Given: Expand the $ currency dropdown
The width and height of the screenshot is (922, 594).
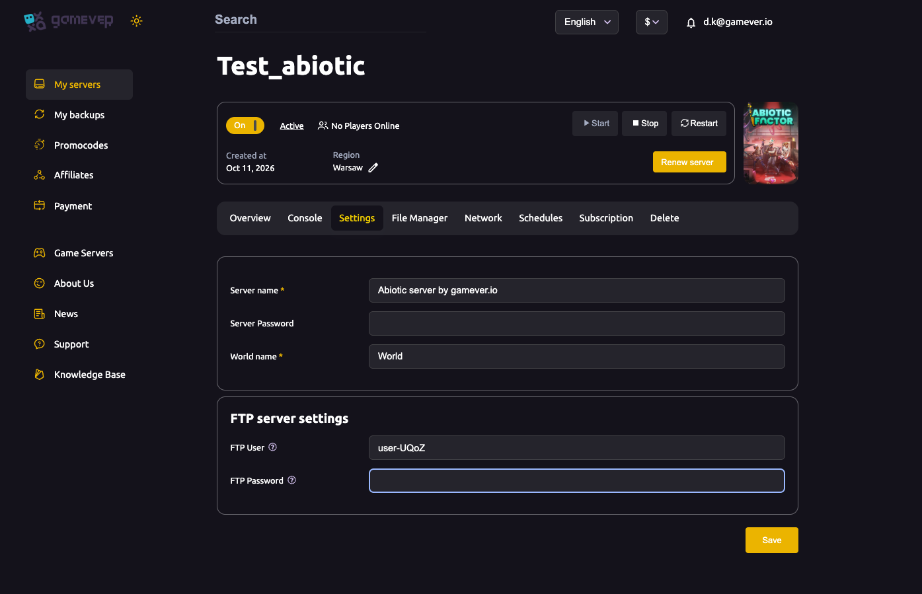Looking at the screenshot, I should (x=652, y=22).
